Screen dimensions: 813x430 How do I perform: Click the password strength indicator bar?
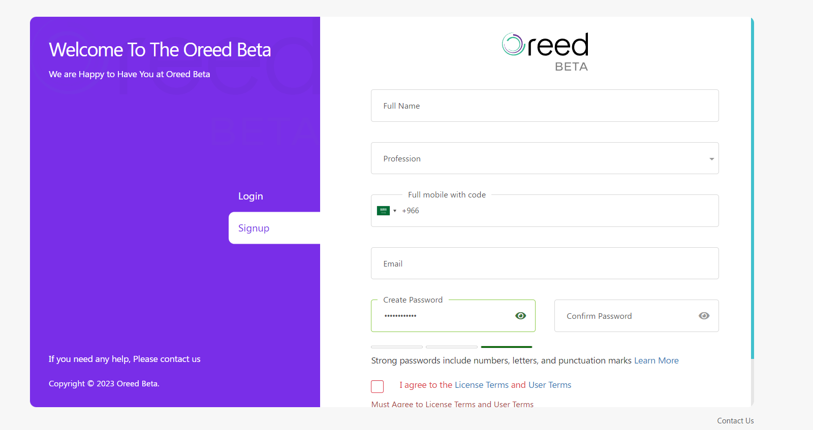click(x=506, y=347)
